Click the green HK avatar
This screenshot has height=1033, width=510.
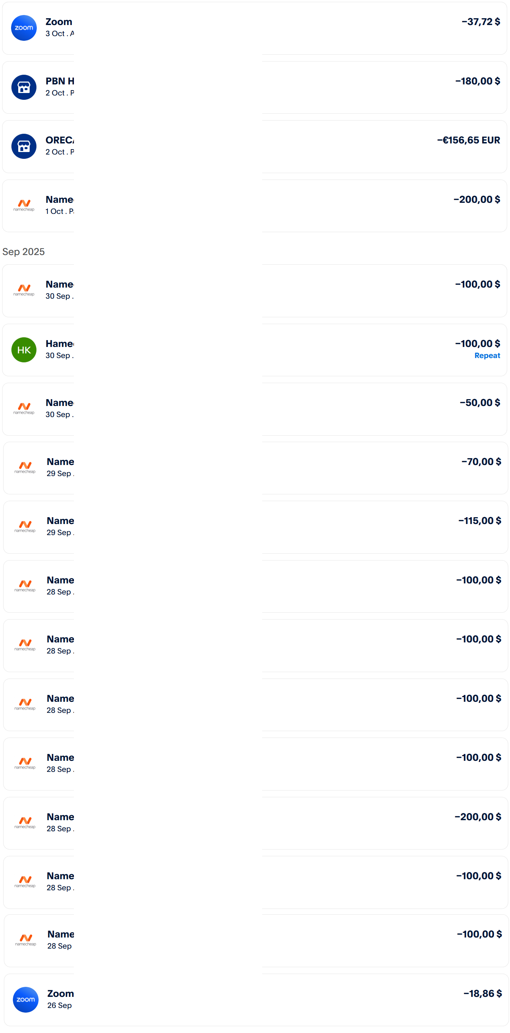point(24,350)
